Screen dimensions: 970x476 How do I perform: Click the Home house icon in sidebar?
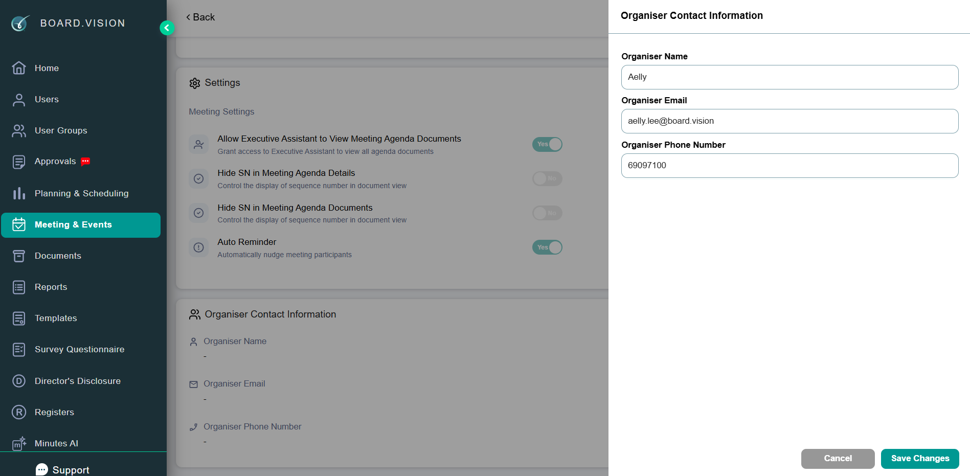[19, 68]
